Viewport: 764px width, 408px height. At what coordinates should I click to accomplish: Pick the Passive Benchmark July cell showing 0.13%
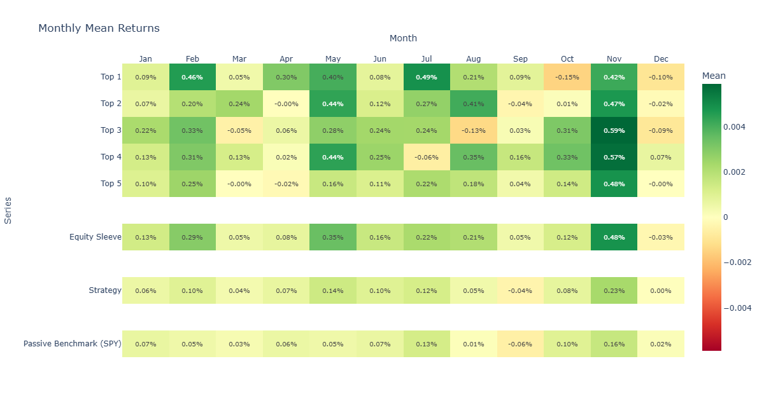click(427, 344)
